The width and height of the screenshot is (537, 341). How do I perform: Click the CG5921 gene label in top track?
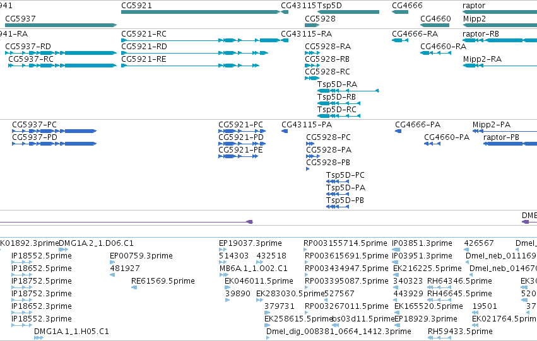coord(137,6)
